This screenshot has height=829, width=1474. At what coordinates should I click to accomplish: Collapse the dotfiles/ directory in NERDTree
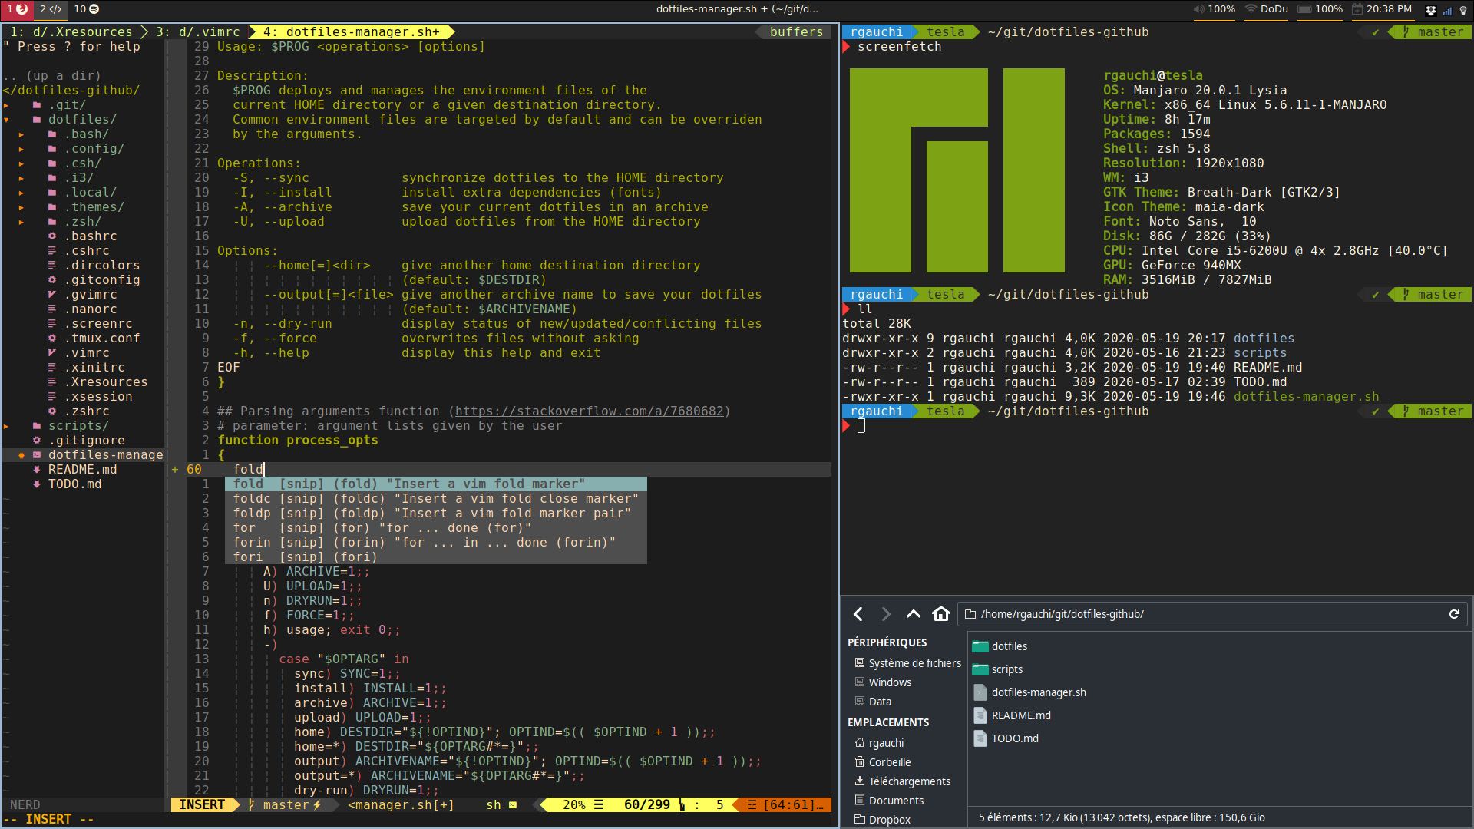coord(81,120)
